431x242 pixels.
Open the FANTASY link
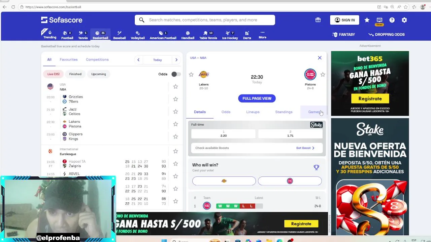tap(343, 35)
